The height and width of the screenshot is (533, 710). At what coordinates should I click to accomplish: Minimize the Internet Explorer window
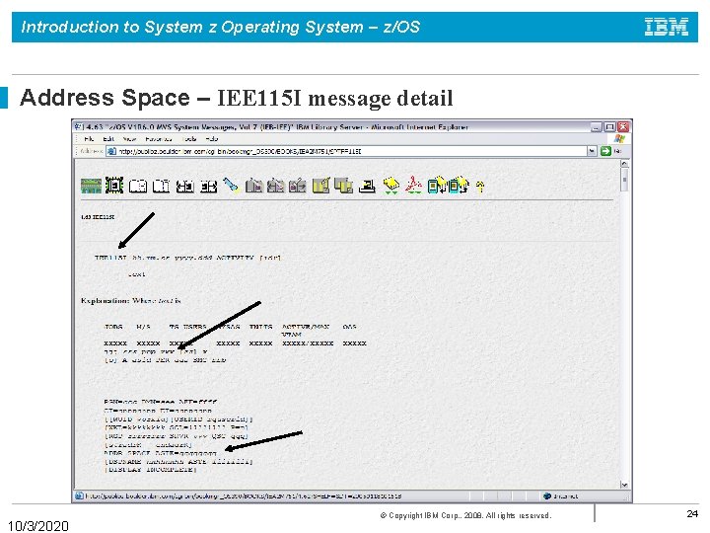tap(597, 127)
